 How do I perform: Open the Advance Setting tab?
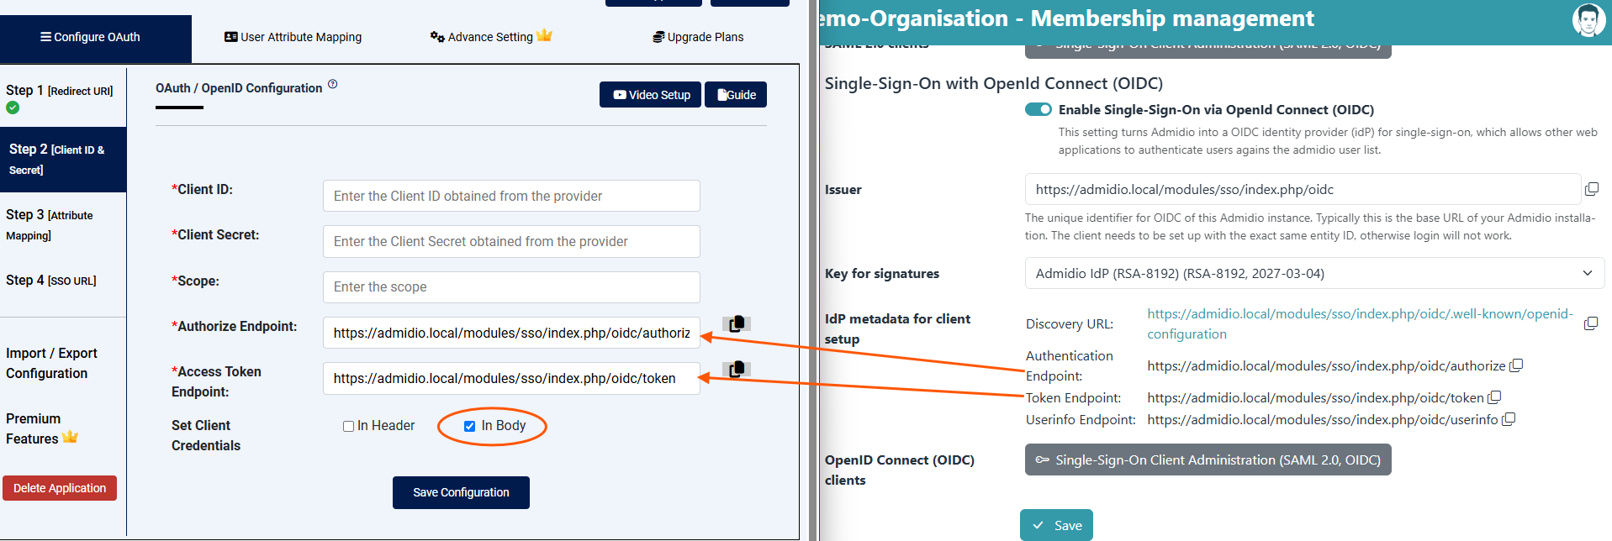(490, 37)
